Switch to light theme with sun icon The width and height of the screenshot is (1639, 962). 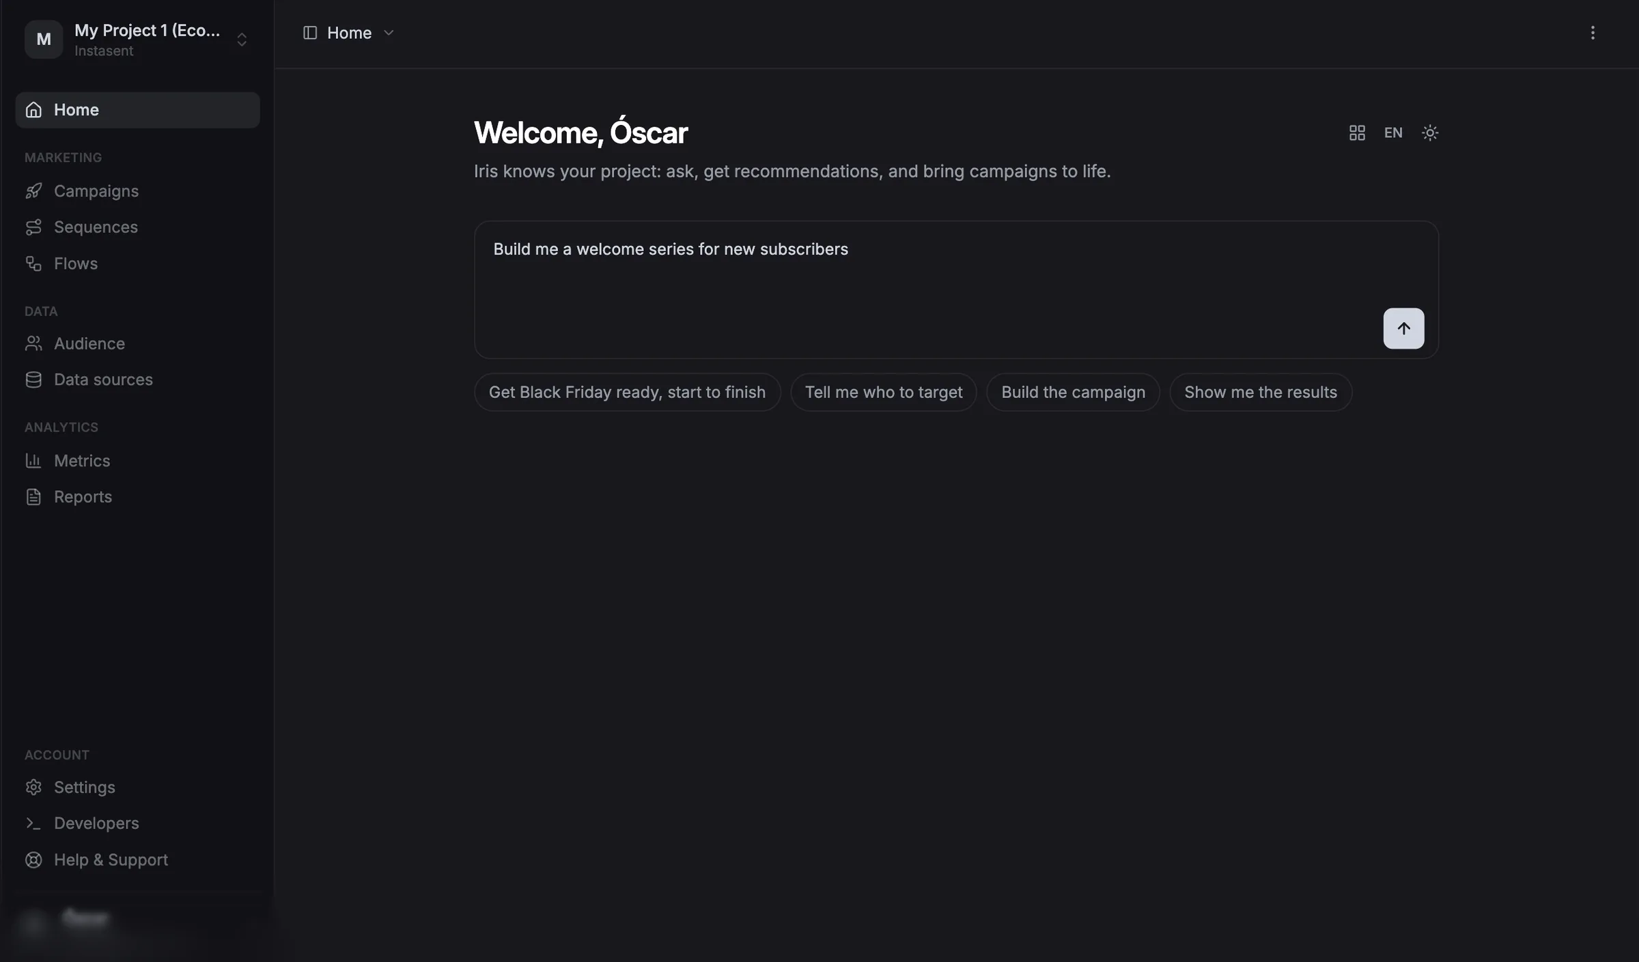point(1430,132)
